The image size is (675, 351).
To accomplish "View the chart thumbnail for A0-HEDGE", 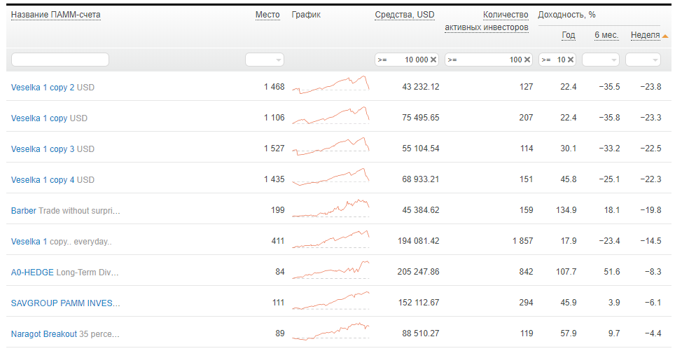I will (x=330, y=270).
